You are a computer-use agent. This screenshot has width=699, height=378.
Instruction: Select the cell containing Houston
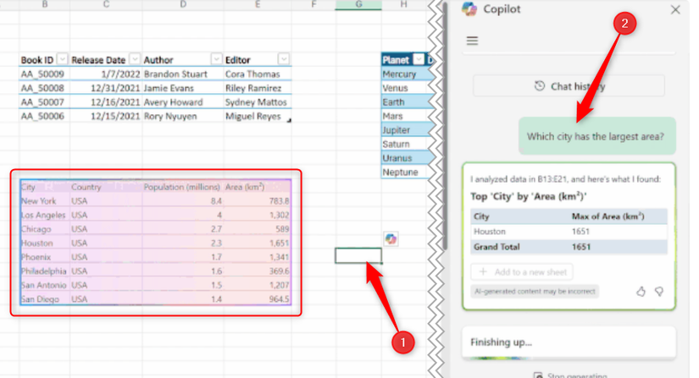pyautogui.click(x=37, y=243)
